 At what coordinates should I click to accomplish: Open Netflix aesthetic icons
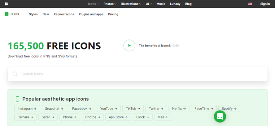(179, 108)
